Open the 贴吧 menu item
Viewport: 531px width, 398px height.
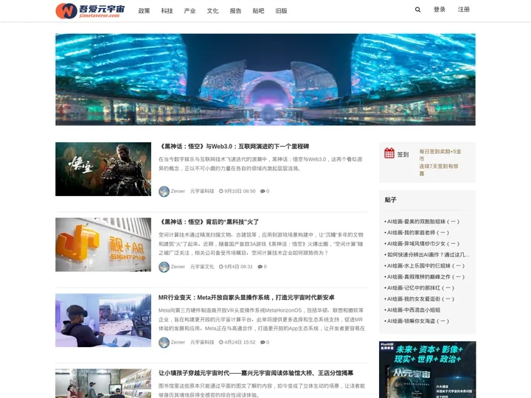click(x=258, y=11)
